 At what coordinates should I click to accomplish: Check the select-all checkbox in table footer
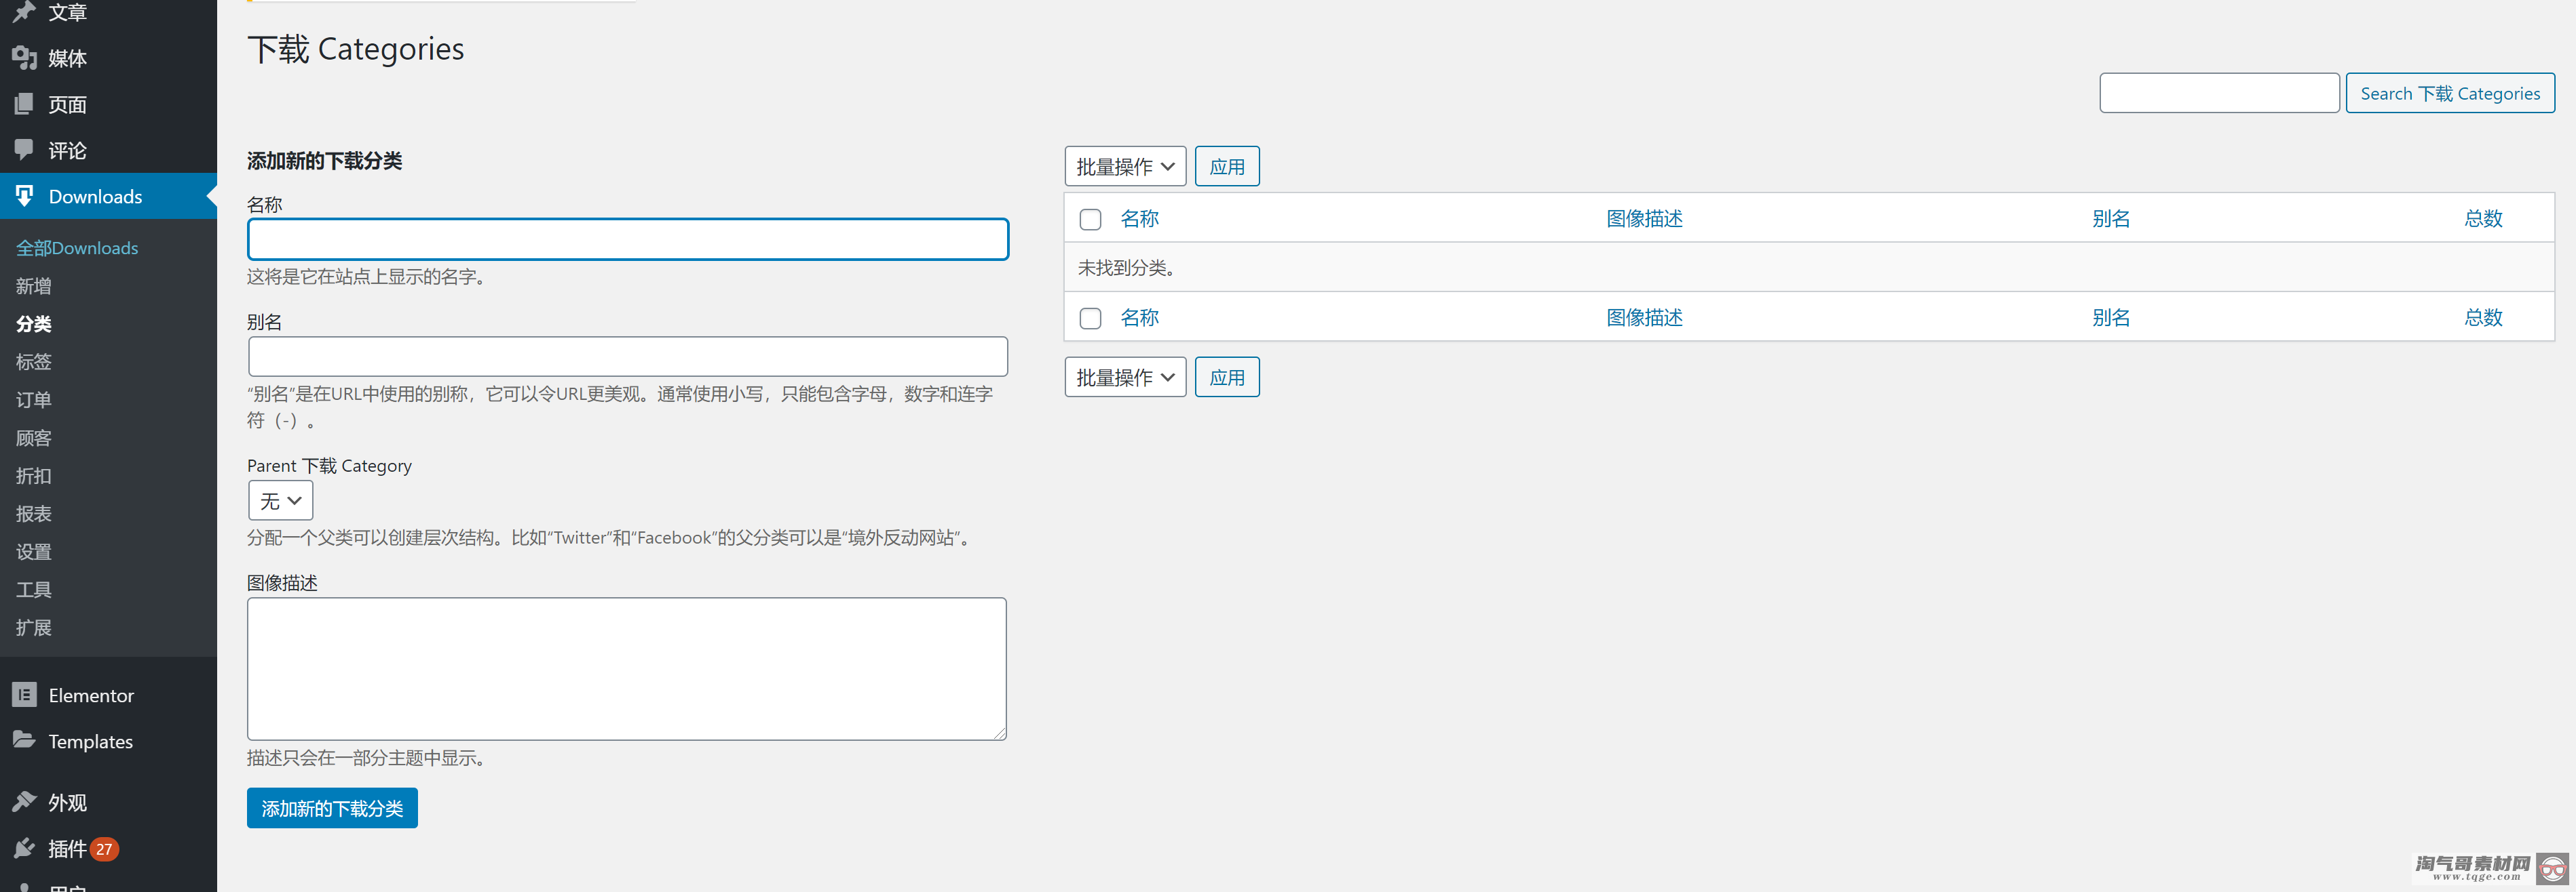point(1090,318)
